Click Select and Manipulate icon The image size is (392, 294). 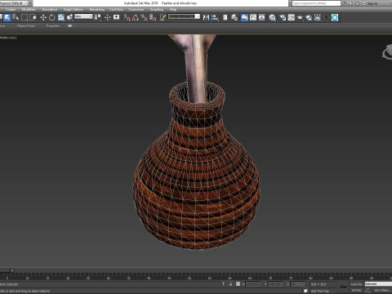coord(108,17)
